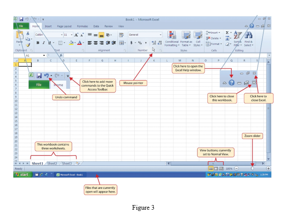Open the font size 11 dropdown
This screenshot has width=291, height=213.
pos(72,35)
